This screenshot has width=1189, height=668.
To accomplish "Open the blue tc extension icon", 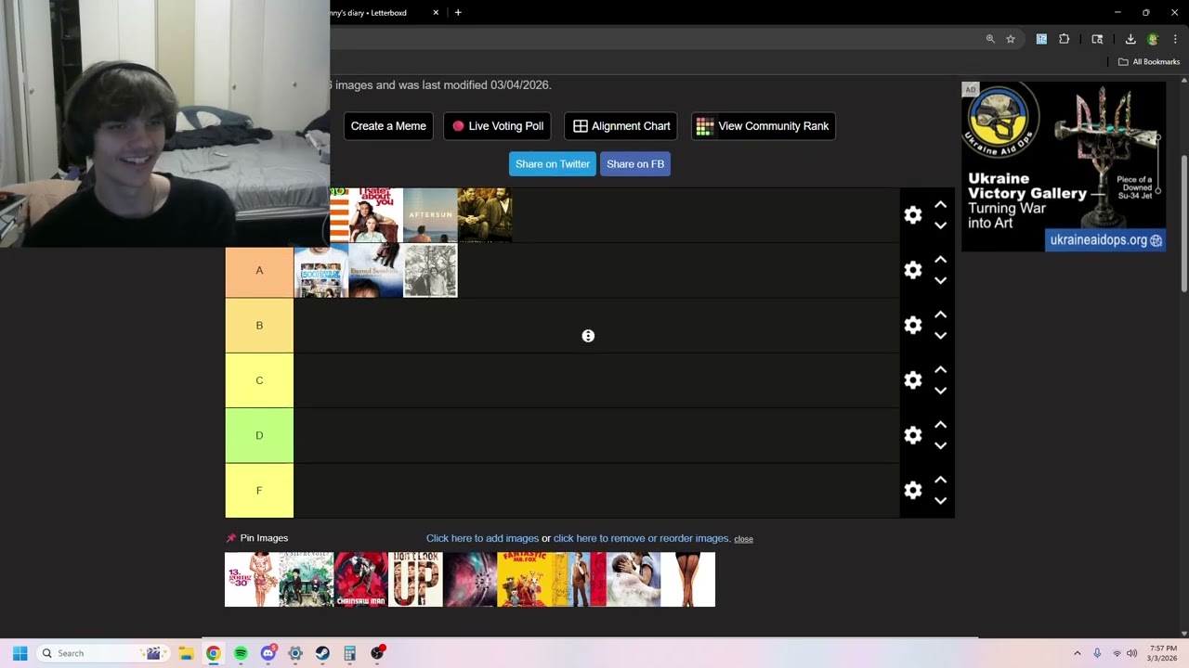I will pyautogui.click(x=1041, y=39).
